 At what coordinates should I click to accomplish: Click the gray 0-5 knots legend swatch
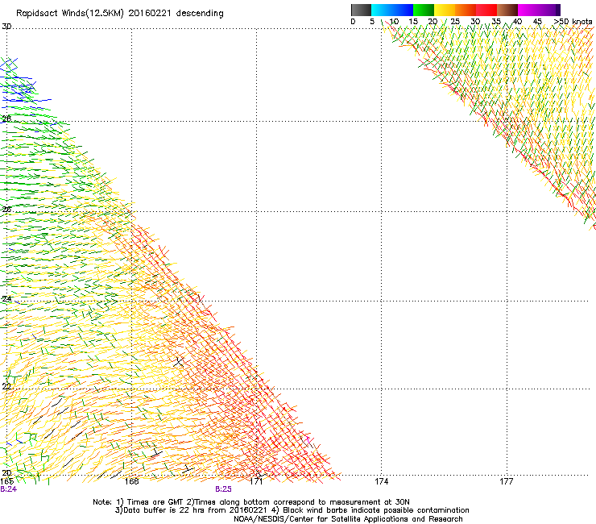361,10
